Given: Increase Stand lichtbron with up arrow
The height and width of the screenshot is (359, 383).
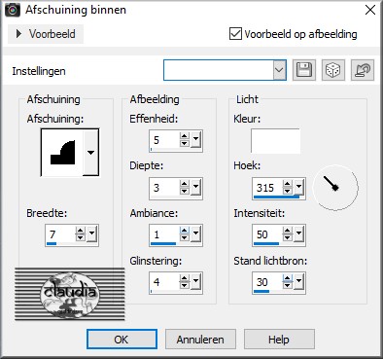Looking at the screenshot, I should [x=287, y=278].
